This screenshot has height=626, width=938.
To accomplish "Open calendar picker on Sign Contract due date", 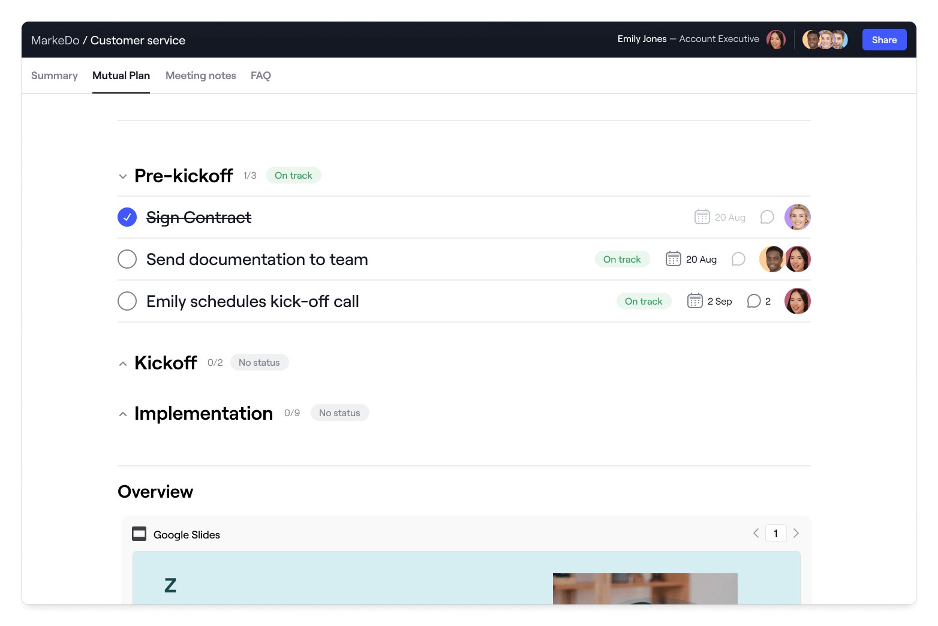I will (702, 216).
